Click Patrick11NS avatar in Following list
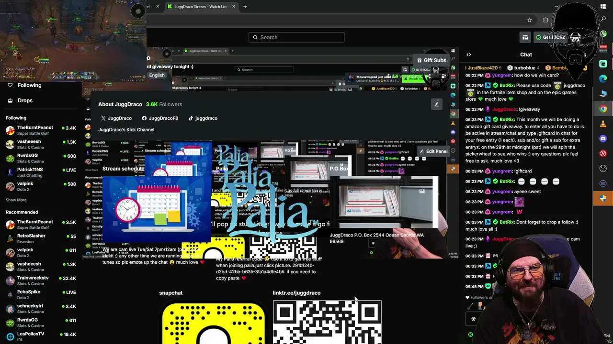613x344 pixels. (10, 172)
